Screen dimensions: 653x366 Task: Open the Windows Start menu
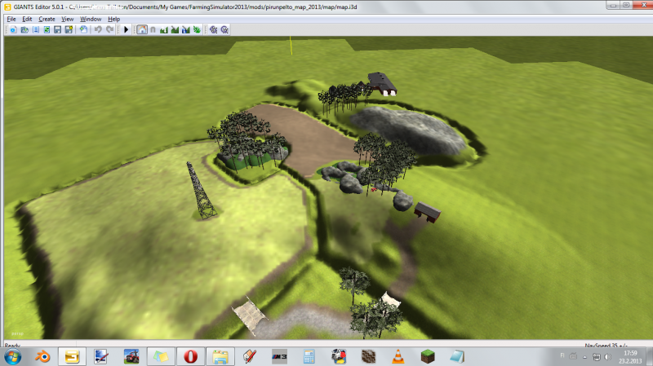[x=13, y=357]
